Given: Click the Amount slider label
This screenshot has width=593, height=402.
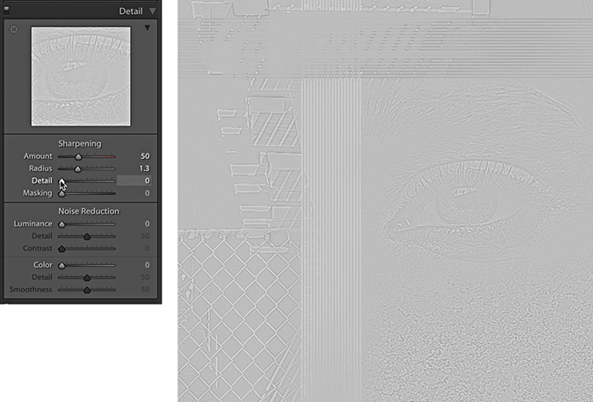Looking at the screenshot, I should pos(38,156).
